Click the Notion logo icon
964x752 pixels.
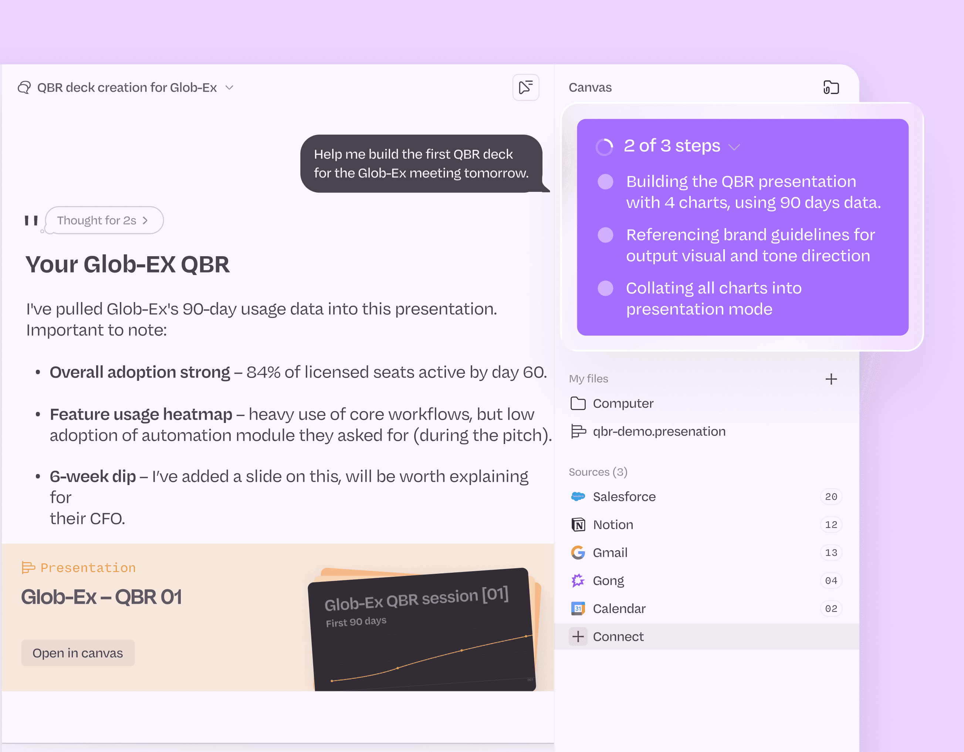(578, 525)
